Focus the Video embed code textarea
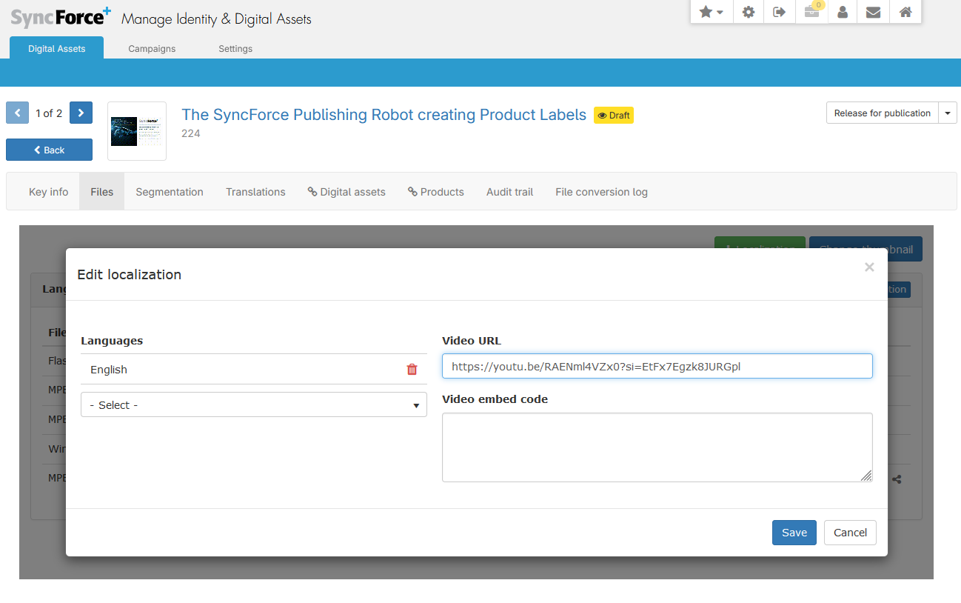961x603 pixels. click(x=657, y=447)
